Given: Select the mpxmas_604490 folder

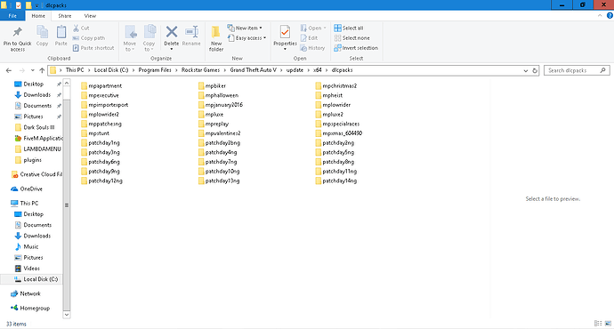Looking at the screenshot, I should pyautogui.click(x=339, y=133).
